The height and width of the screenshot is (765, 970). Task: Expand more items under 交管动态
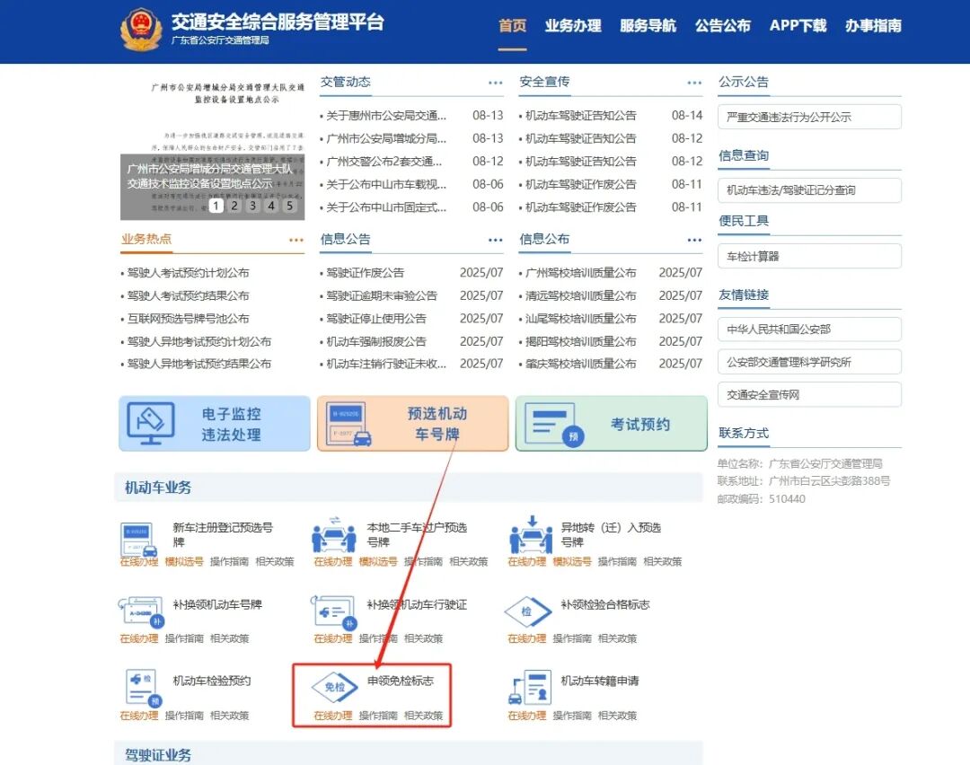(x=494, y=81)
